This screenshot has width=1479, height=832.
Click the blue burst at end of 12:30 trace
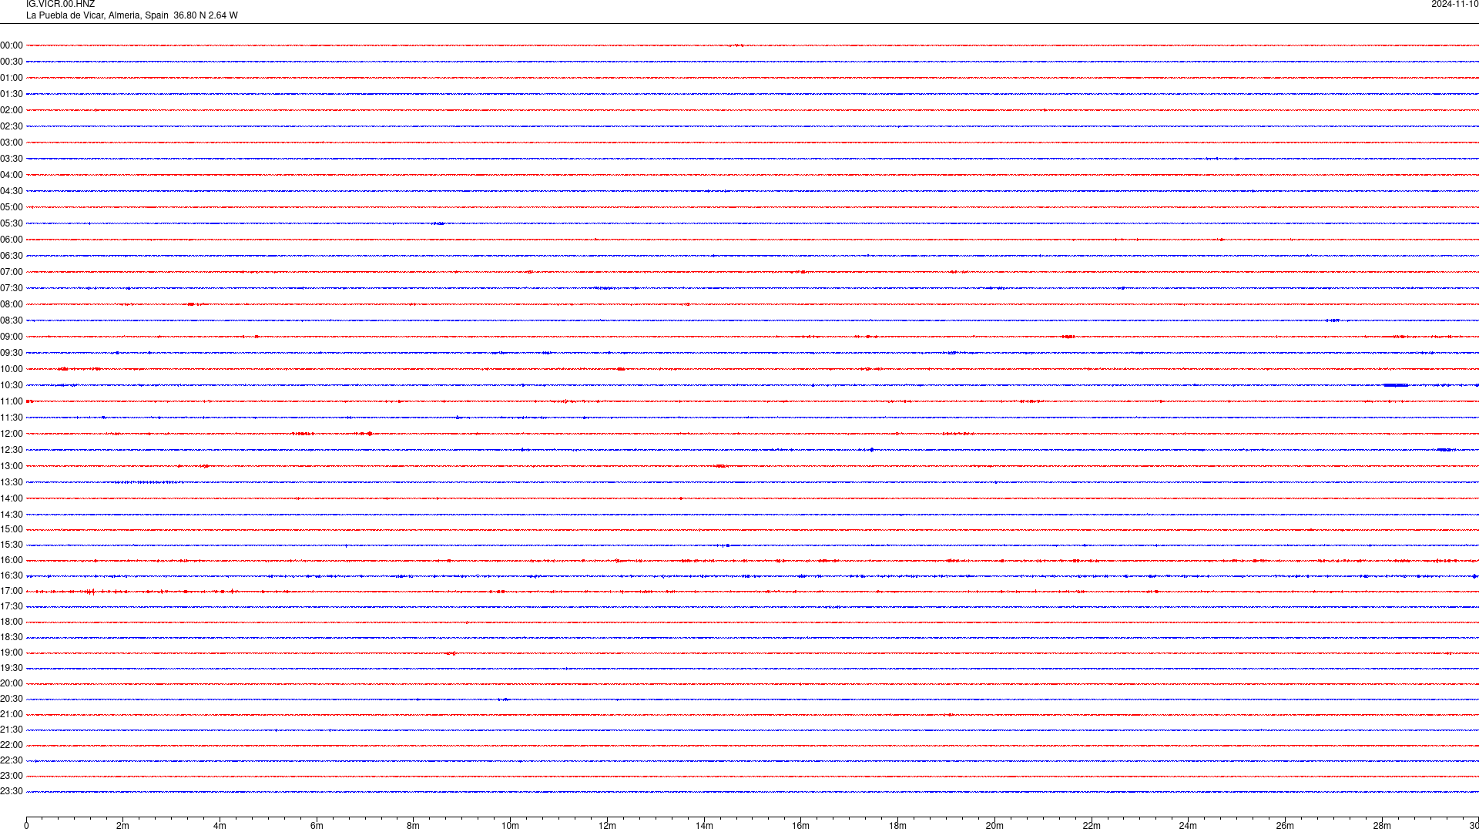(1444, 450)
